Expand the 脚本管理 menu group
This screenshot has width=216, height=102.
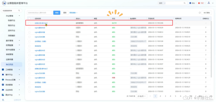pyautogui.click(x=19, y=41)
